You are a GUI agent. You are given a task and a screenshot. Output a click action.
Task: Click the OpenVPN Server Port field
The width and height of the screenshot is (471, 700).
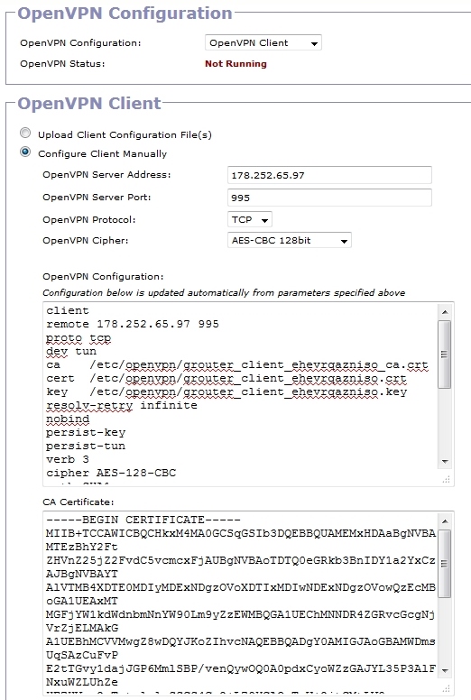tap(329, 198)
